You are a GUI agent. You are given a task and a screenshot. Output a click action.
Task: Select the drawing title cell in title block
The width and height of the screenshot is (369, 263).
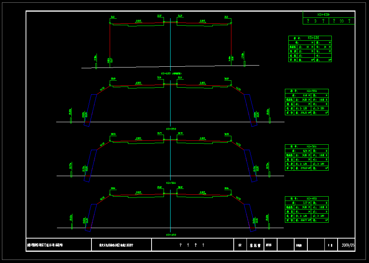point(121,245)
